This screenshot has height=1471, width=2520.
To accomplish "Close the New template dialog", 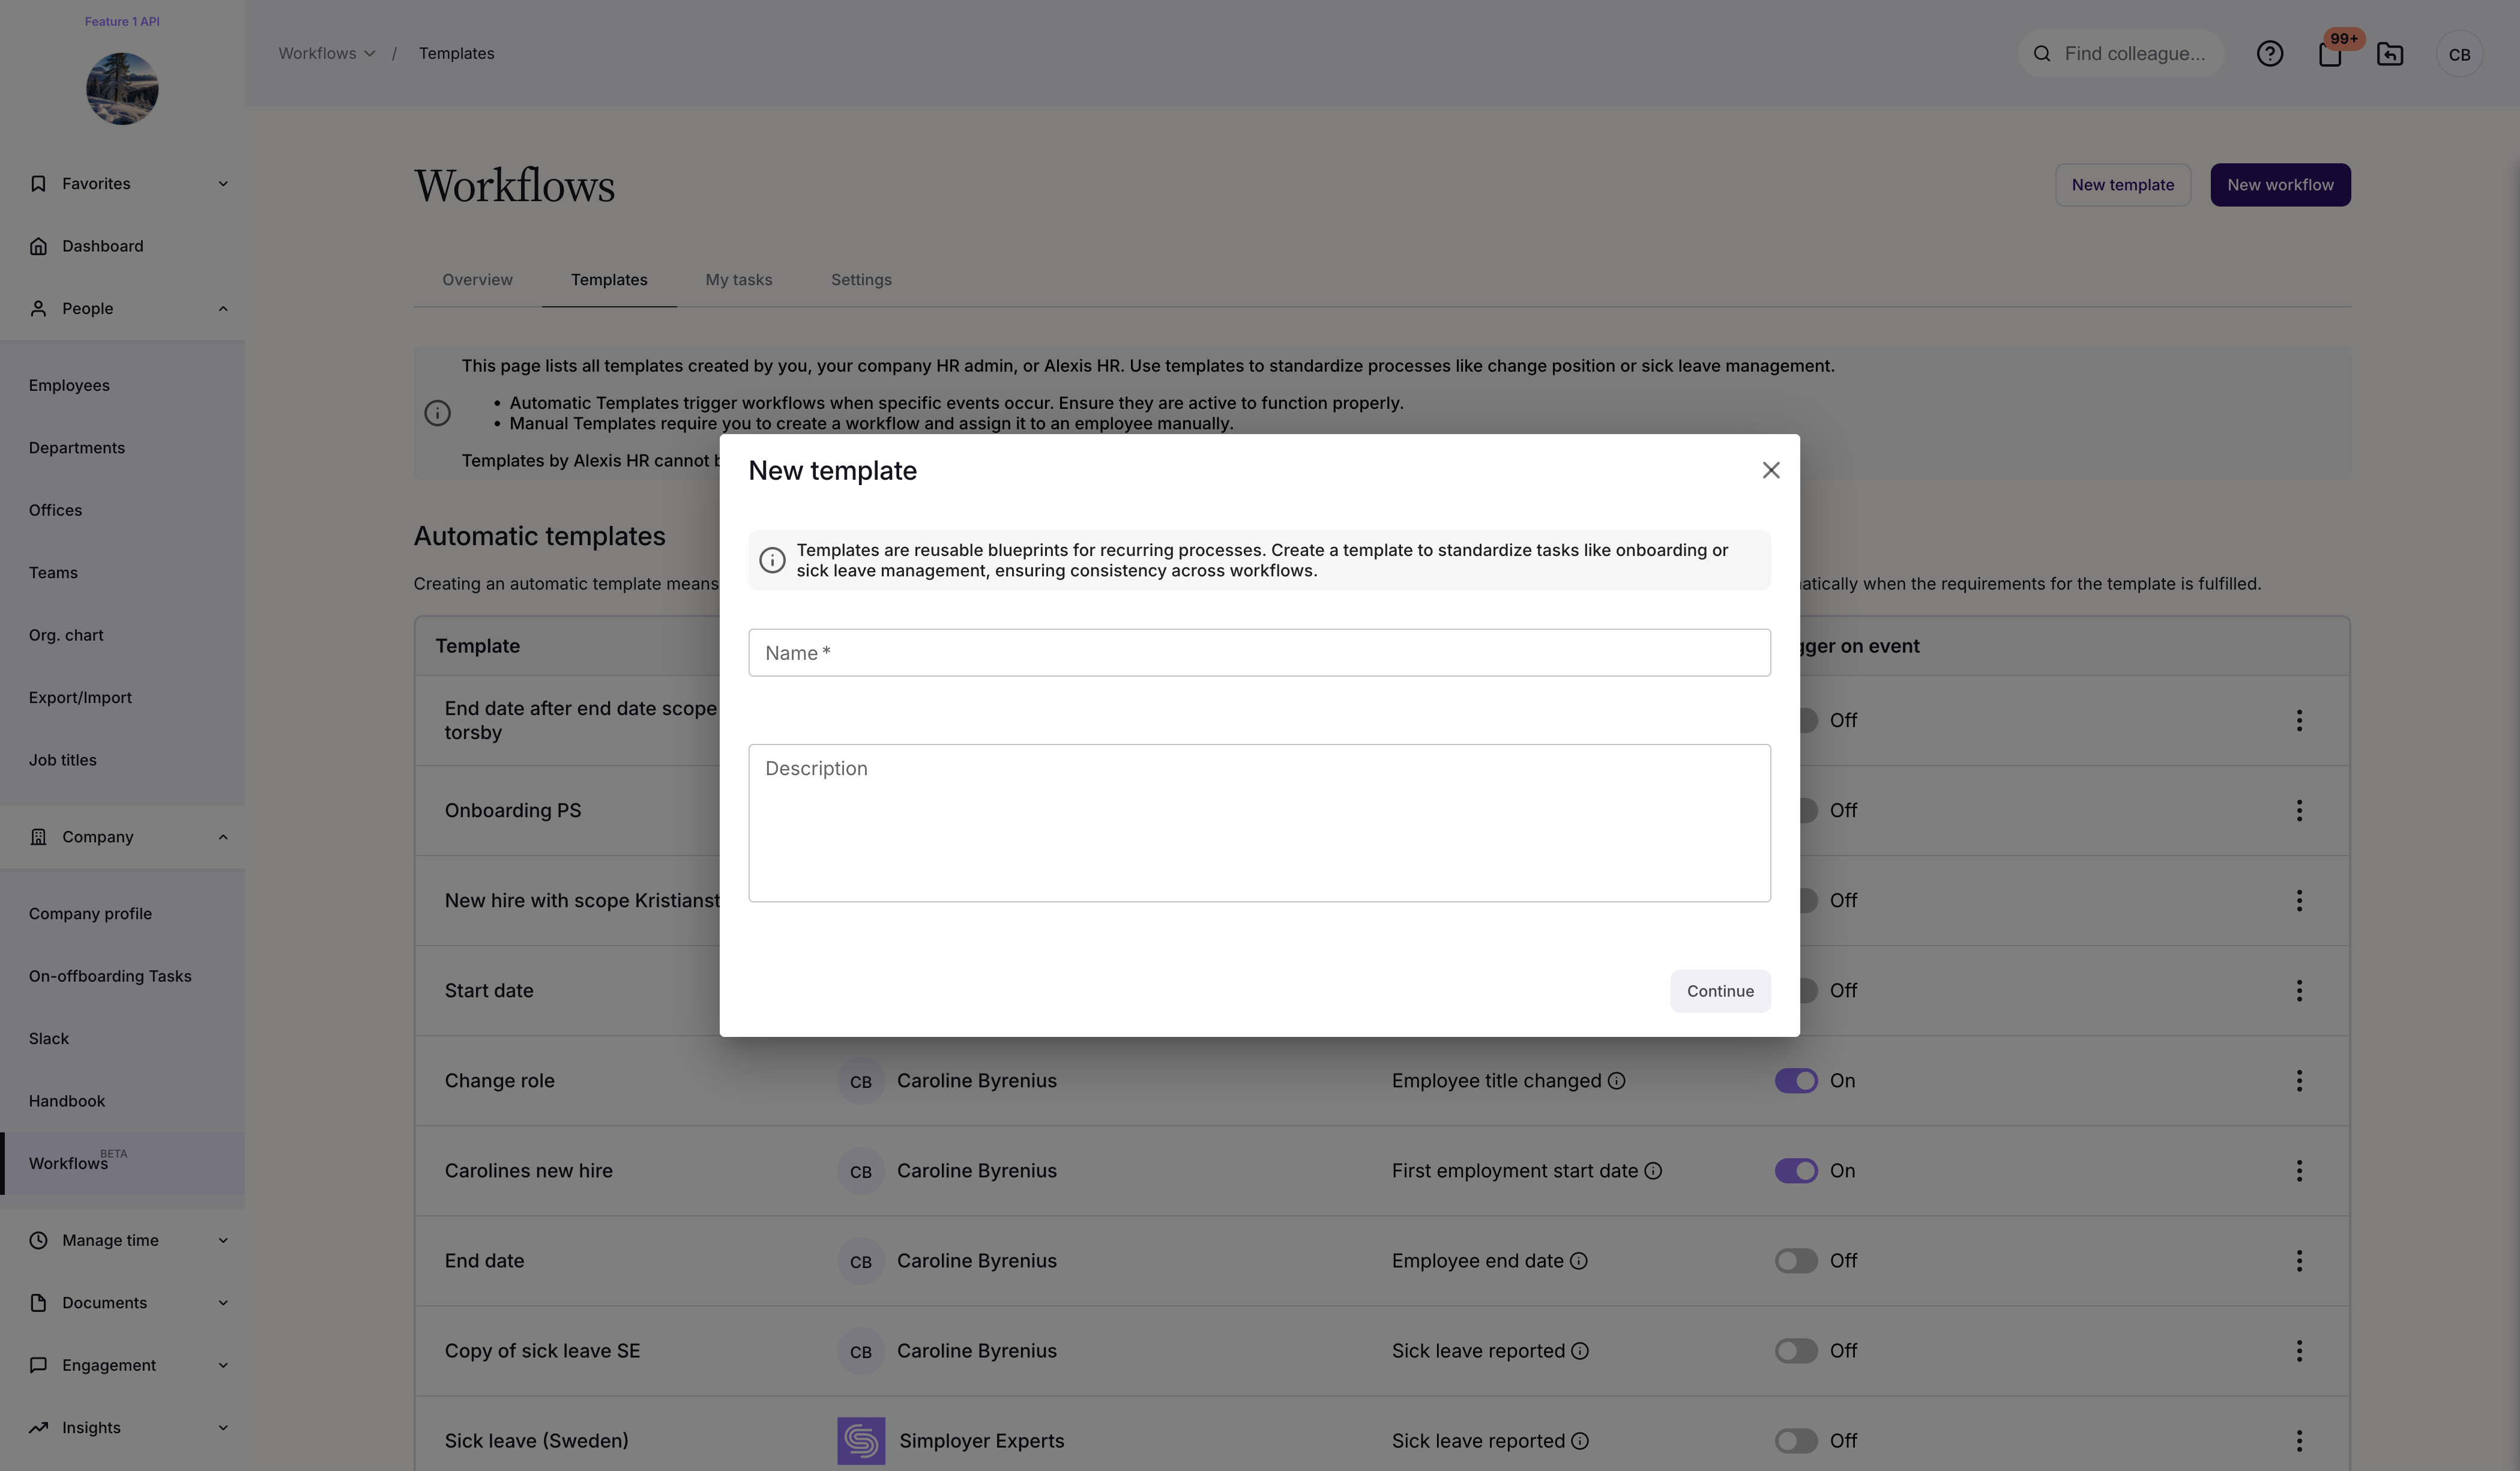I will 1770,470.
